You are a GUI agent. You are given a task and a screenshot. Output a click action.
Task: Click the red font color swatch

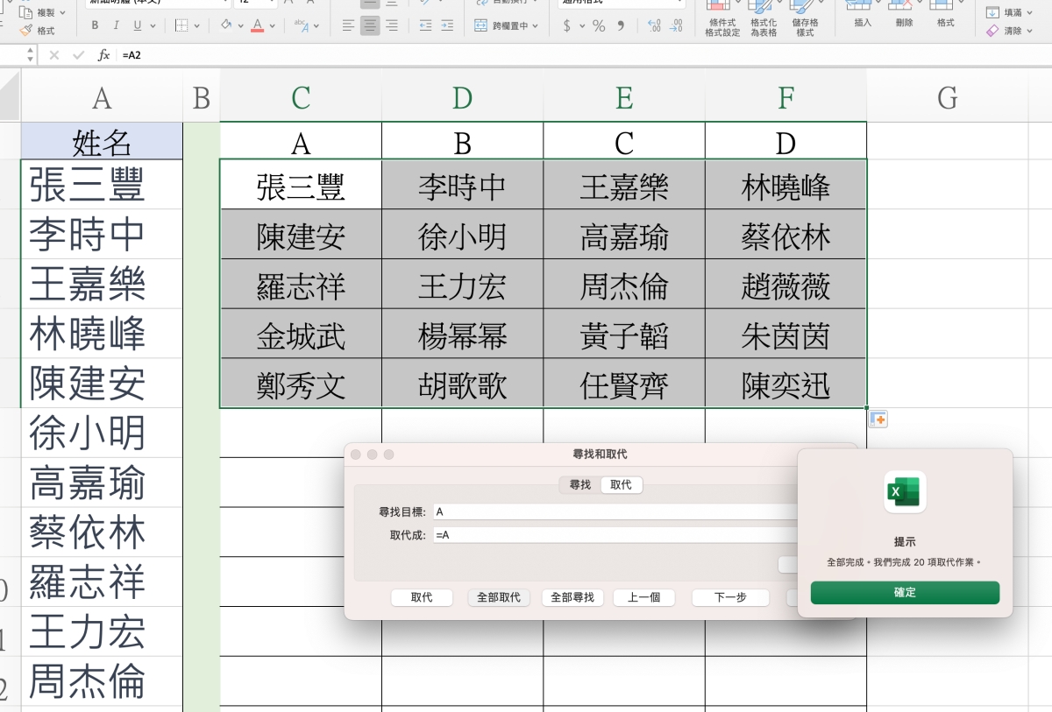coord(257,25)
